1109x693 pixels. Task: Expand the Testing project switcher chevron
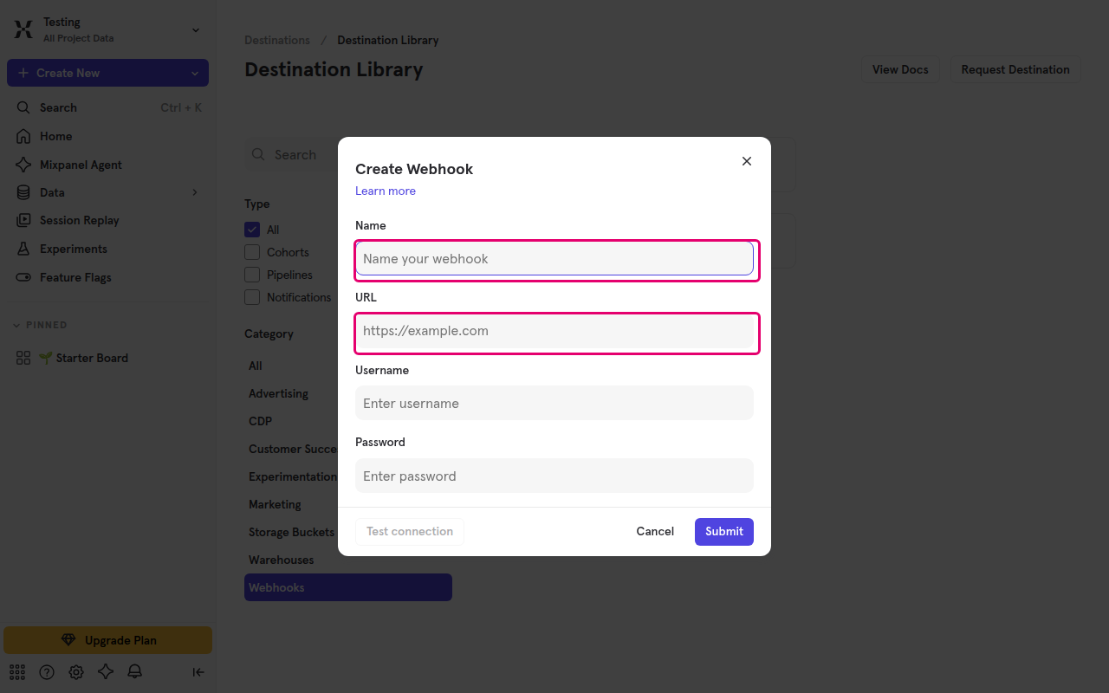tap(196, 30)
